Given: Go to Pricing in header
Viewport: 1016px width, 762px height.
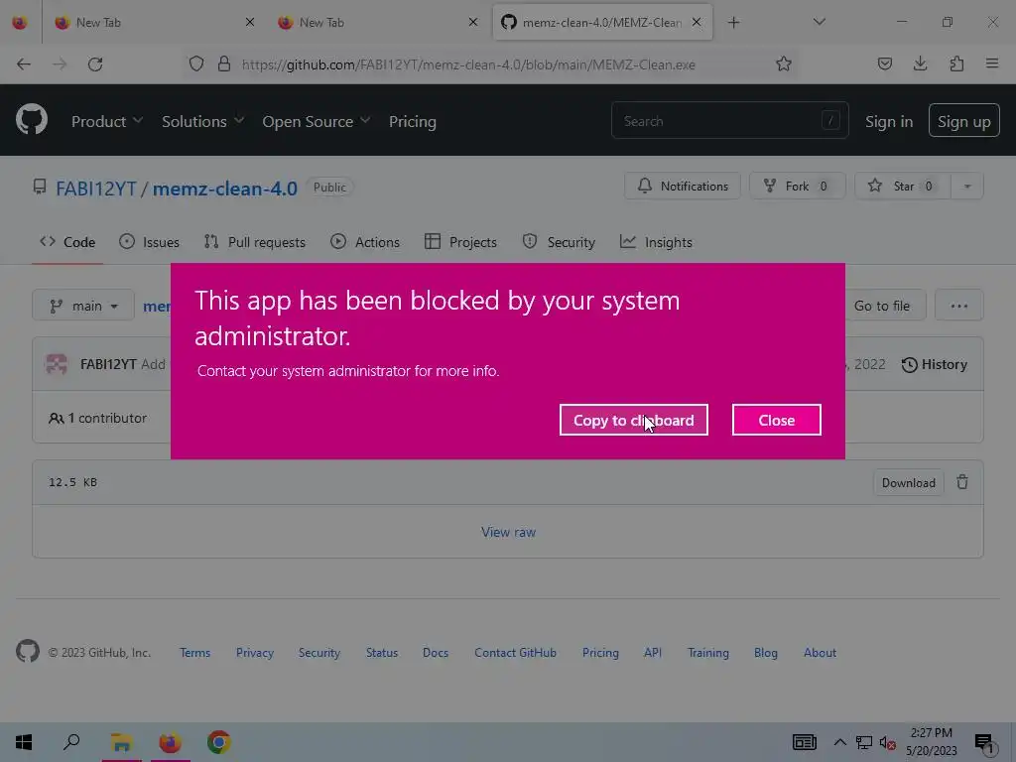Looking at the screenshot, I should point(412,121).
